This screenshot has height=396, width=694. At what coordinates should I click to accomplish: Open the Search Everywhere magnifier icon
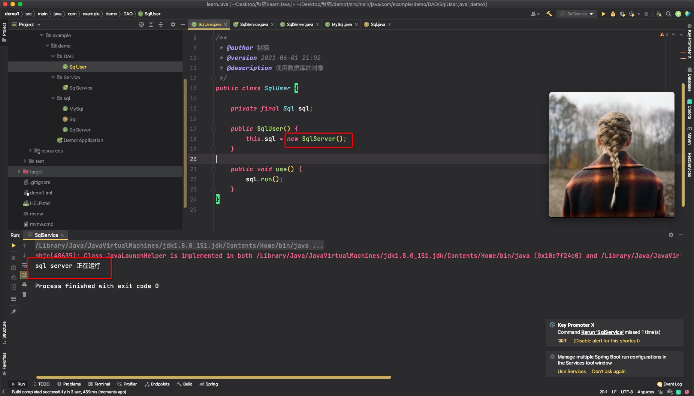[x=669, y=14]
